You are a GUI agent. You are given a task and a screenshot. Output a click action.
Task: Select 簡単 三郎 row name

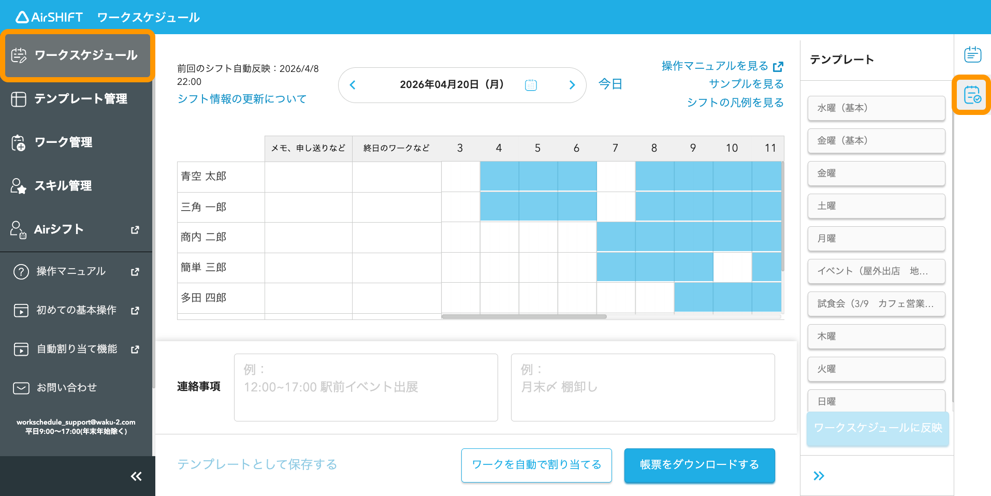coord(203,268)
